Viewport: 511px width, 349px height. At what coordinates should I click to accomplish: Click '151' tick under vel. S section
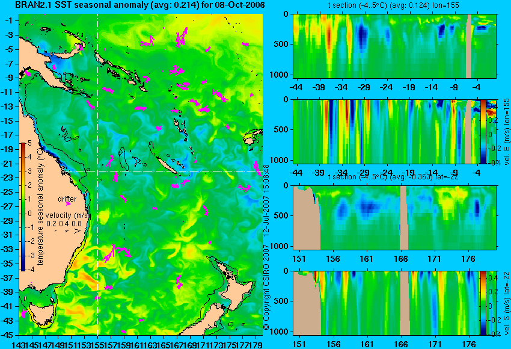pyautogui.click(x=299, y=344)
